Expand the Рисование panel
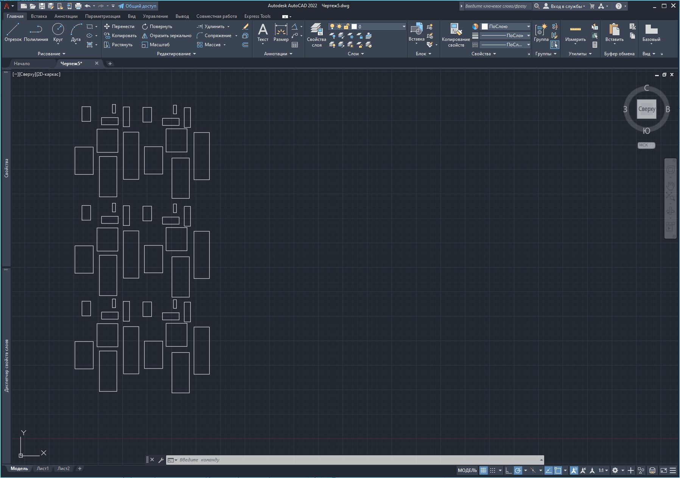The height and width of the screenshot is (478, 680). click(51, 54)
